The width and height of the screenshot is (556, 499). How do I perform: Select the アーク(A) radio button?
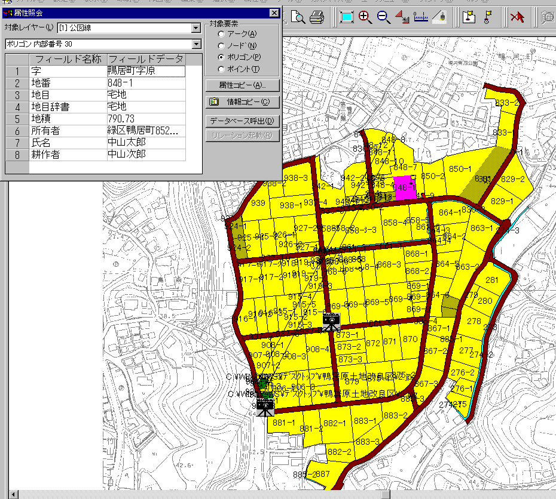click(222, 35)
